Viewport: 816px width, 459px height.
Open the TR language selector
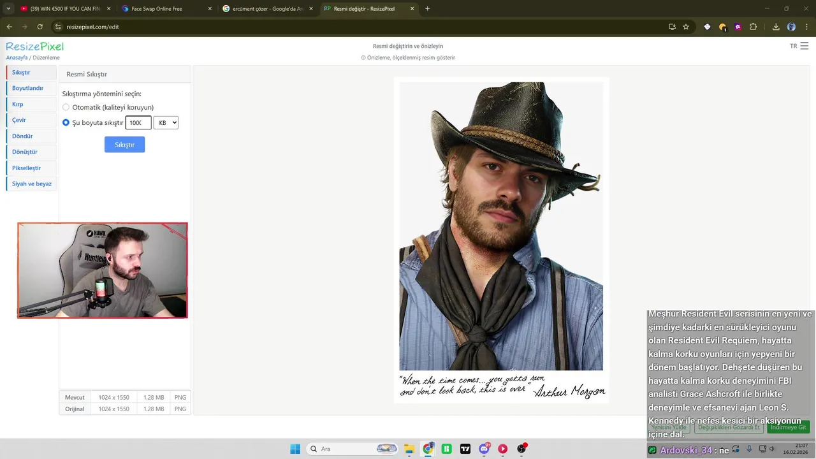click(x=794, y=46)
